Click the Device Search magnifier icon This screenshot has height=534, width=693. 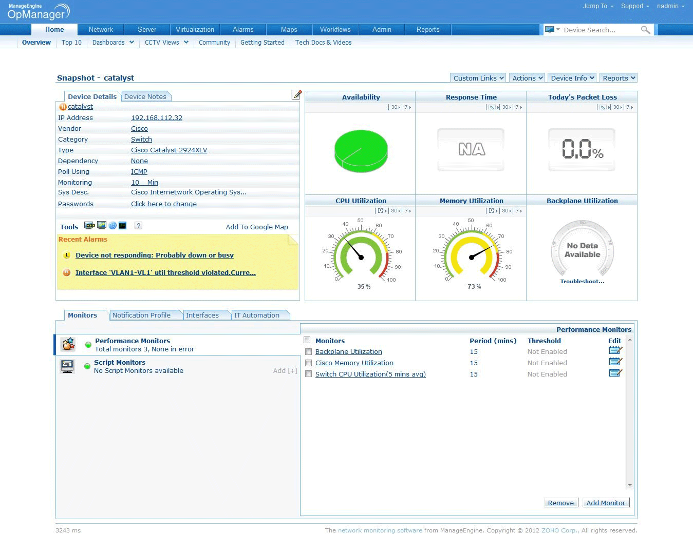645,30
